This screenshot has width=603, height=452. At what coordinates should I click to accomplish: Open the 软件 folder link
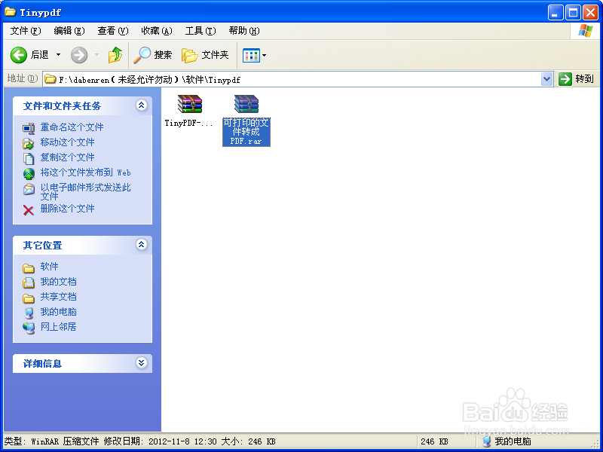click(x=49, y=267)
